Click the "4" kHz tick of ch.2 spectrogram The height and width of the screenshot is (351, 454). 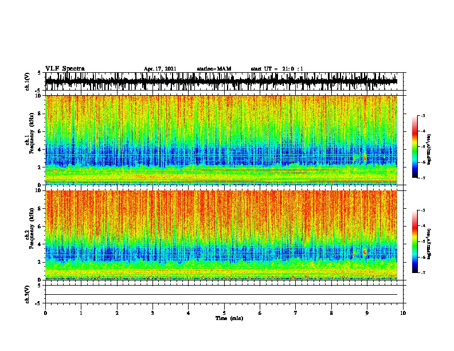[x=40, y=244]
